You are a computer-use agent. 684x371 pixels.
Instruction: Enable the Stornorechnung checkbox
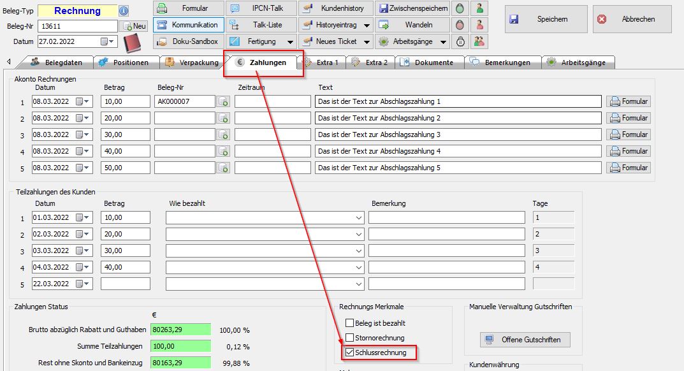coord(349,338)
